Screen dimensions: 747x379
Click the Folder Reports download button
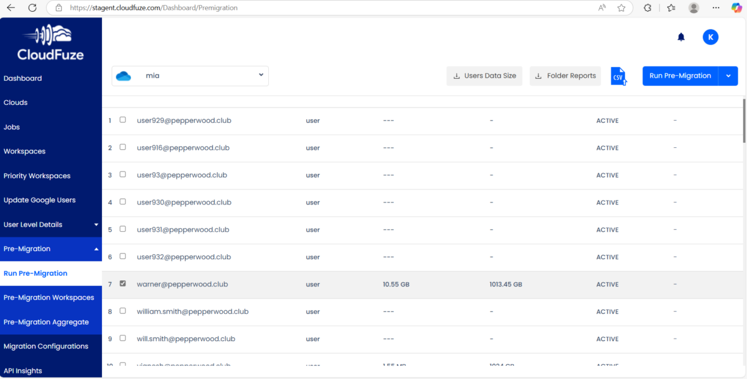[565, 75]
